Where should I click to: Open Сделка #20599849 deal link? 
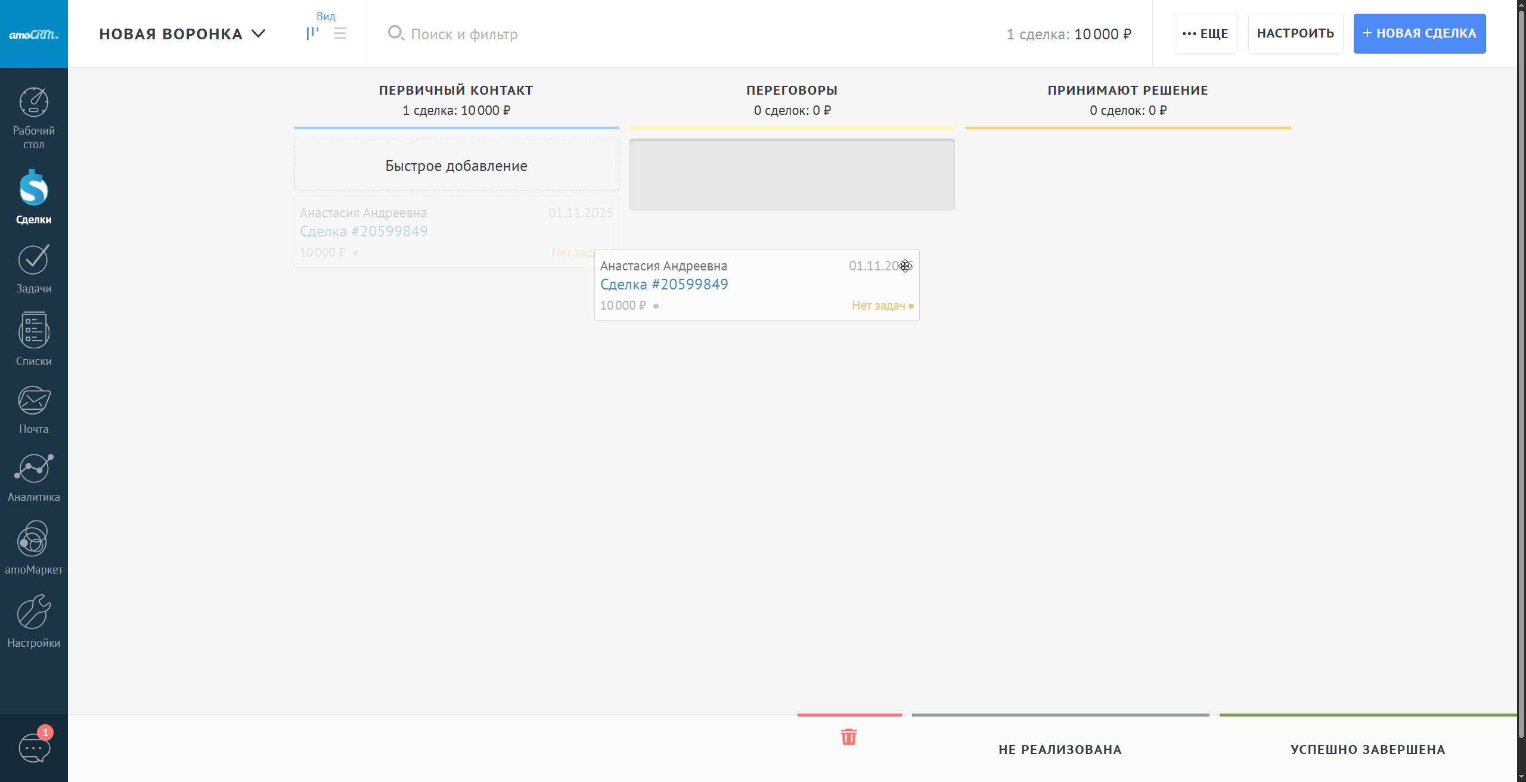pos(663,284)
